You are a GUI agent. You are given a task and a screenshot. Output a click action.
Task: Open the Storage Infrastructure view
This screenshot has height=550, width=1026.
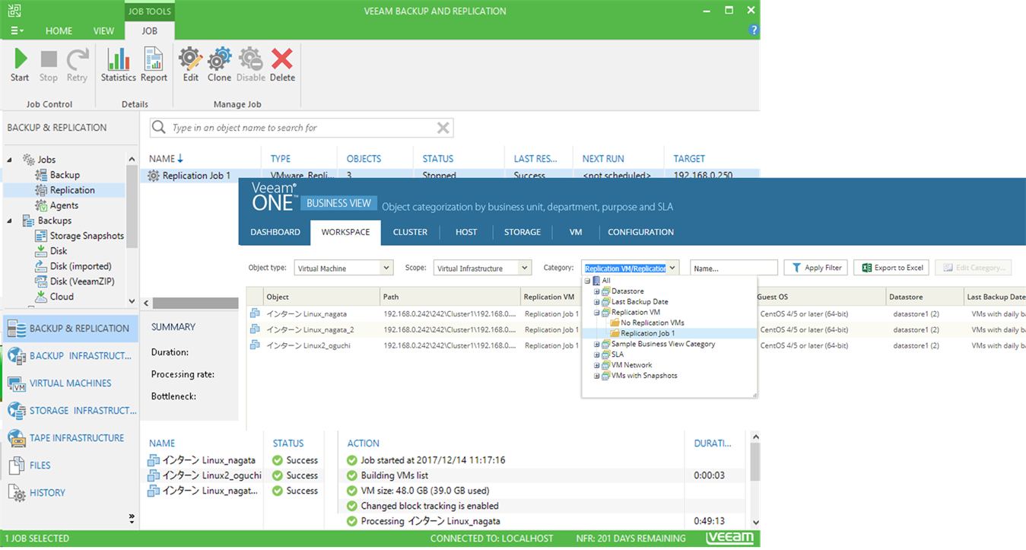[70, 411]
